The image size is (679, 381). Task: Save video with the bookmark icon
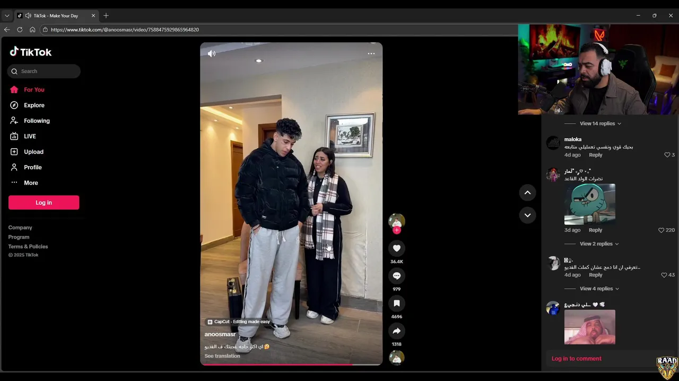coord(397,303)
